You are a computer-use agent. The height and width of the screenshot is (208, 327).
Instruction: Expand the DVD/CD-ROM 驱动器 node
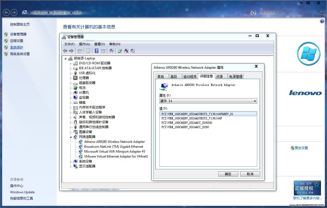tap(71, 63)
